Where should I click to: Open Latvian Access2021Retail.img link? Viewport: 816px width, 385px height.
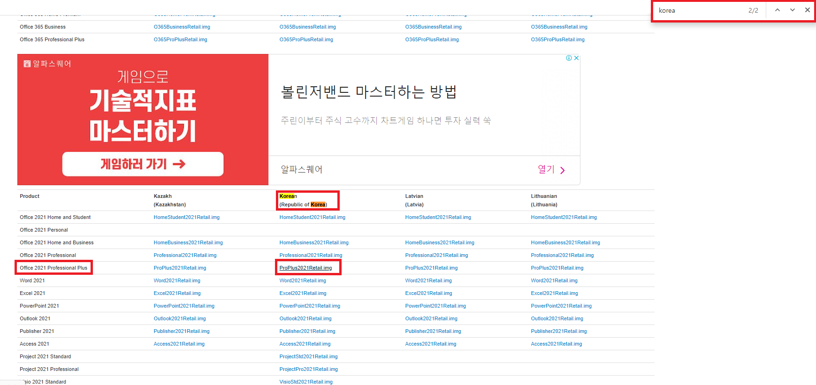pos(431,344)
